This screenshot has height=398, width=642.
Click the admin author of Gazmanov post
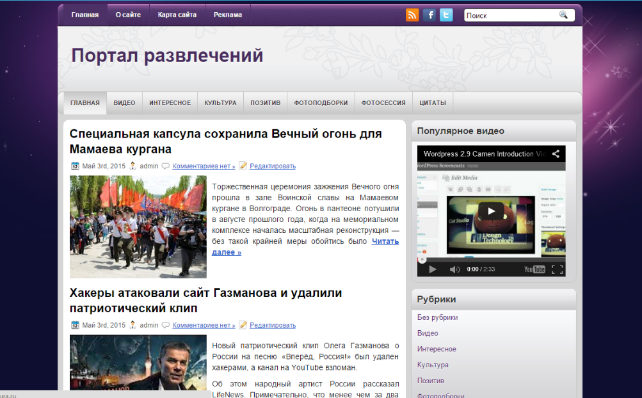tap(148, 325)
